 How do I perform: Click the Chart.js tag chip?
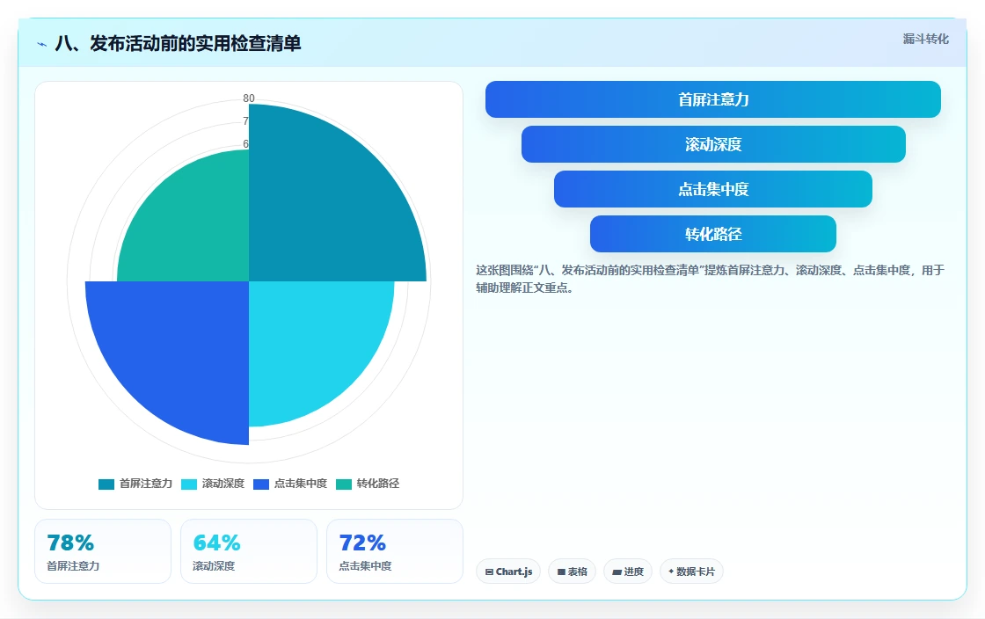(x=508, y=572)
